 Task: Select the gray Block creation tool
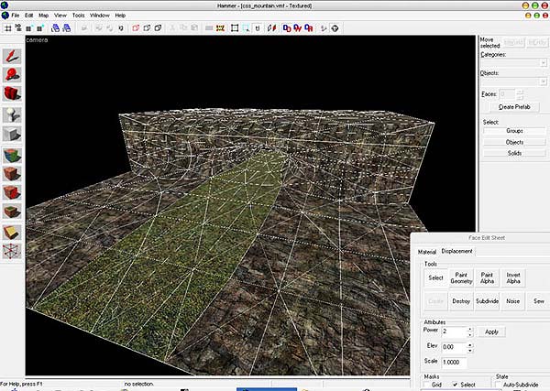coord(13,136)
